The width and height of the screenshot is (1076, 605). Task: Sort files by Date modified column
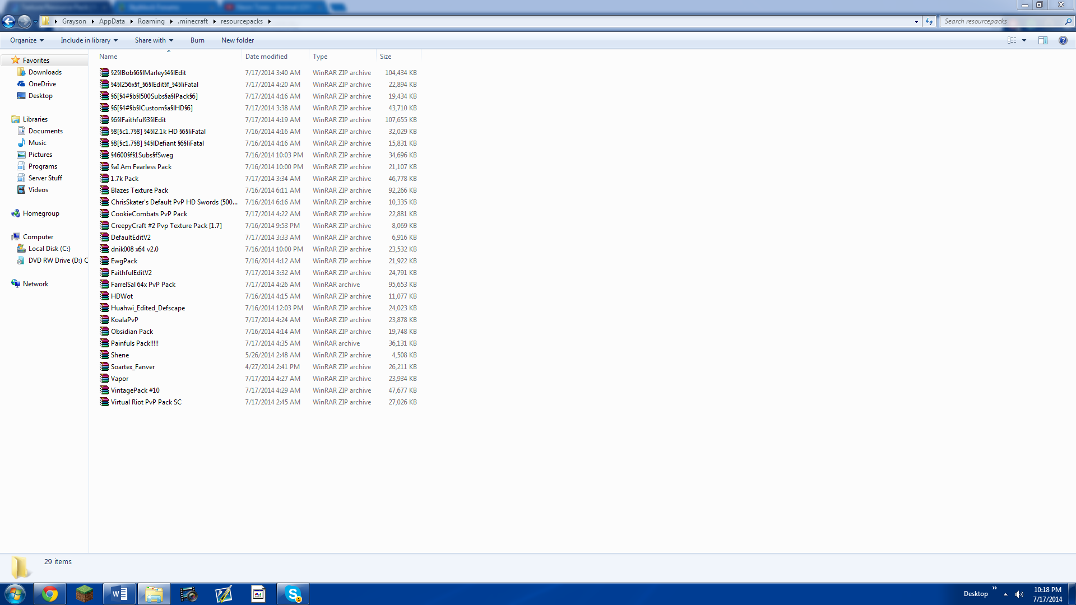pos(266,57)
